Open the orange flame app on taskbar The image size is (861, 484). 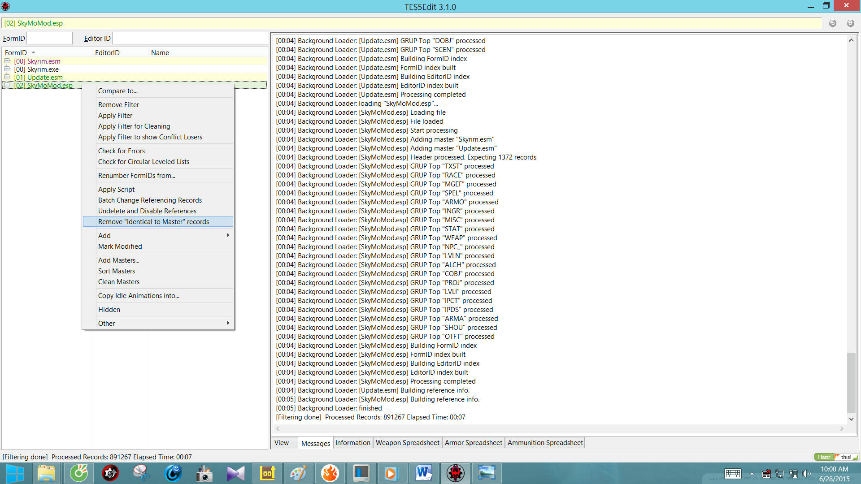coord(330,473)
